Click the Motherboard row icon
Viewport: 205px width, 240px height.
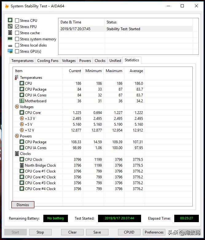(x=22, y=101)
